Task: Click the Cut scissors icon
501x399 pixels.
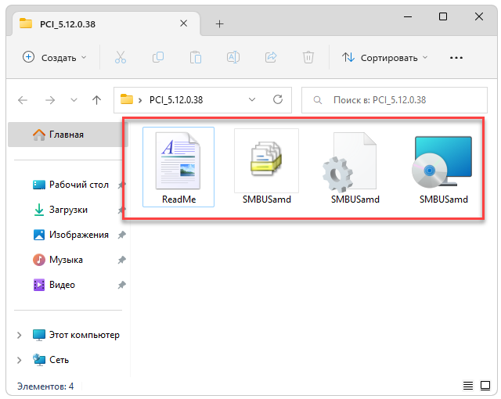Action: 121,57
